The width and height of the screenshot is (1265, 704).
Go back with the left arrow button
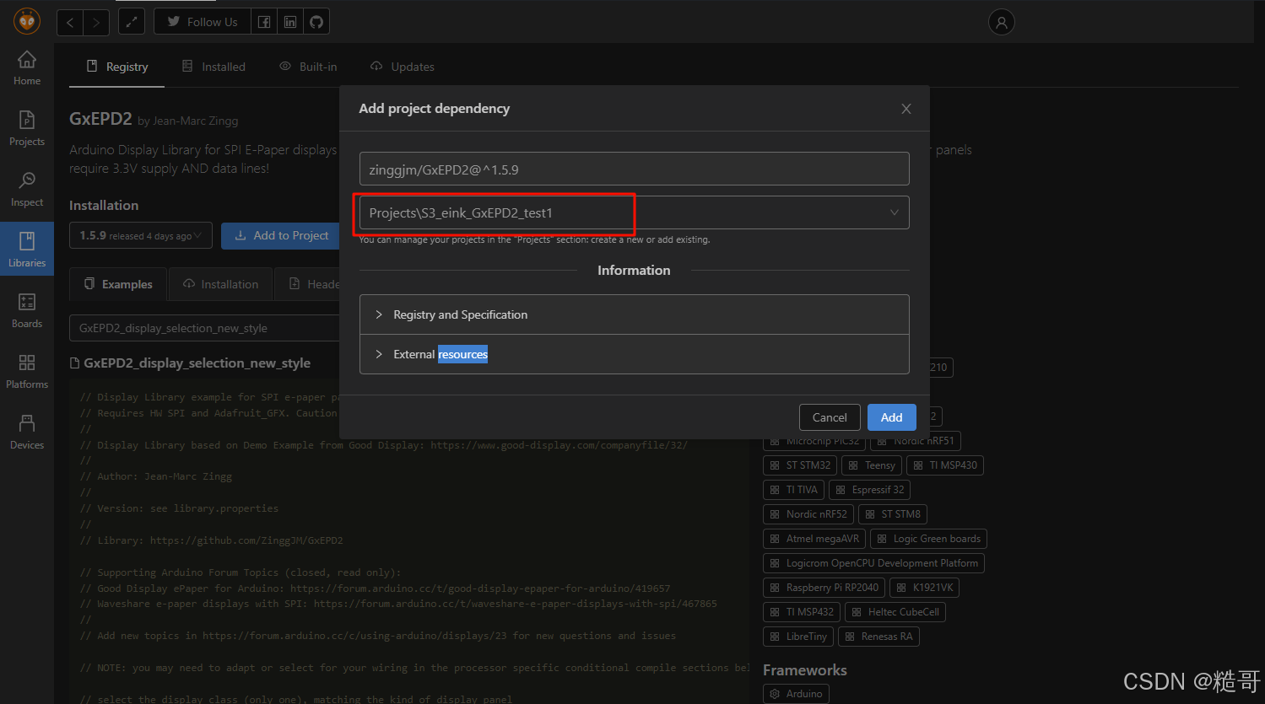[x=70, y=22]
